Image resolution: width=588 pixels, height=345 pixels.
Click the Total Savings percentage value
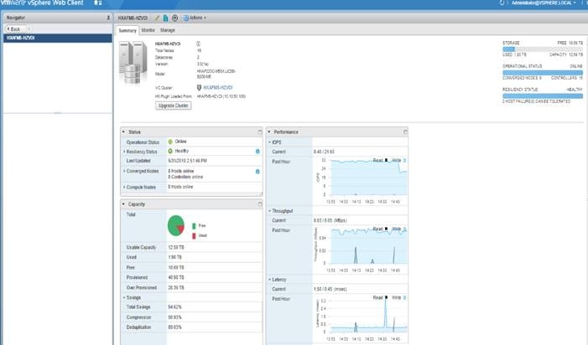coord(174,306)
